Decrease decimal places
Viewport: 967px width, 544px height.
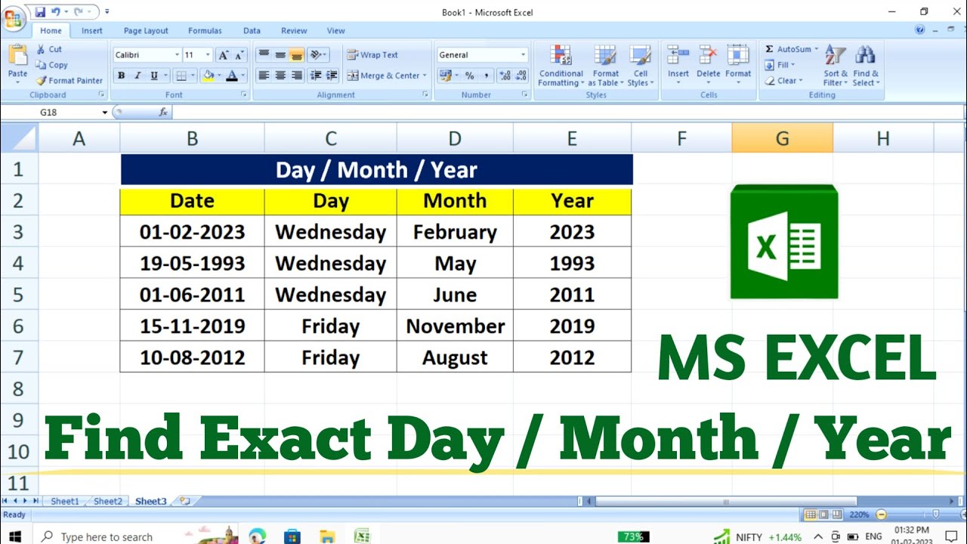(521, 76)
